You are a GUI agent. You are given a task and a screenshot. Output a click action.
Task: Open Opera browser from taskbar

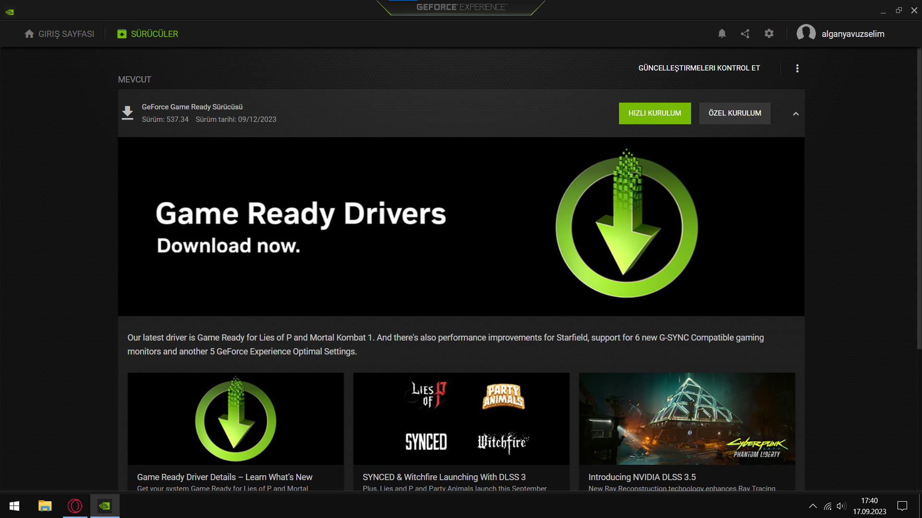coord(75,506)
